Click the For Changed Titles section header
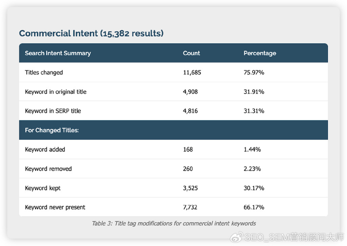This screenshot has height=246, width=347. coord(52,130)
